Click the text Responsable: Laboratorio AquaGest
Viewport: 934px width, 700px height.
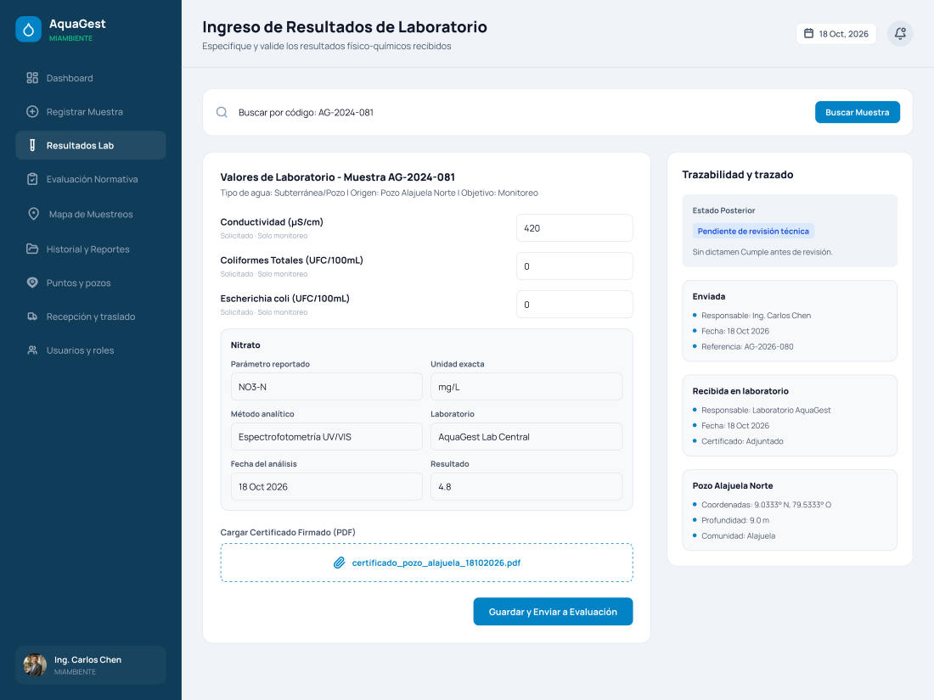[765, 410]
